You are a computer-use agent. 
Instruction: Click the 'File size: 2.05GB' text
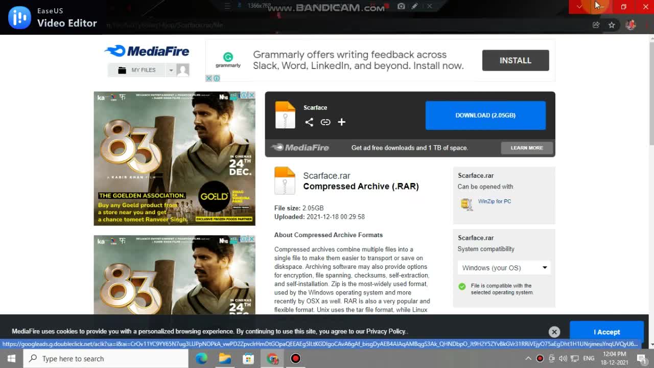299,208
